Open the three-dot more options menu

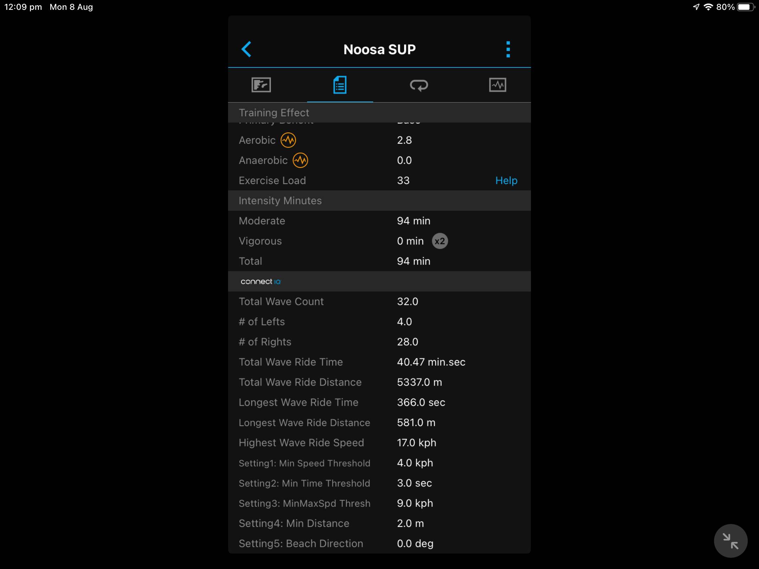[x=508, y=49]
